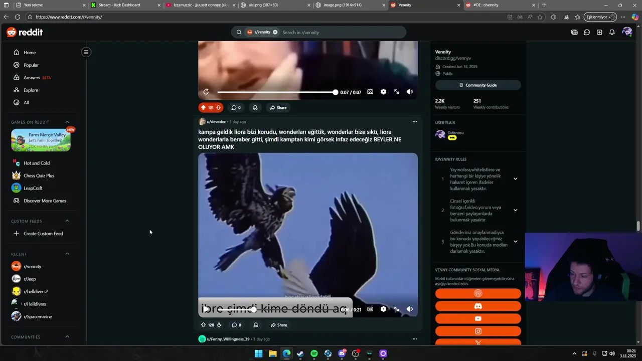Expand rule 1 about Yayıncılara hakaret

pyautogui.click(x=515, y=179)
